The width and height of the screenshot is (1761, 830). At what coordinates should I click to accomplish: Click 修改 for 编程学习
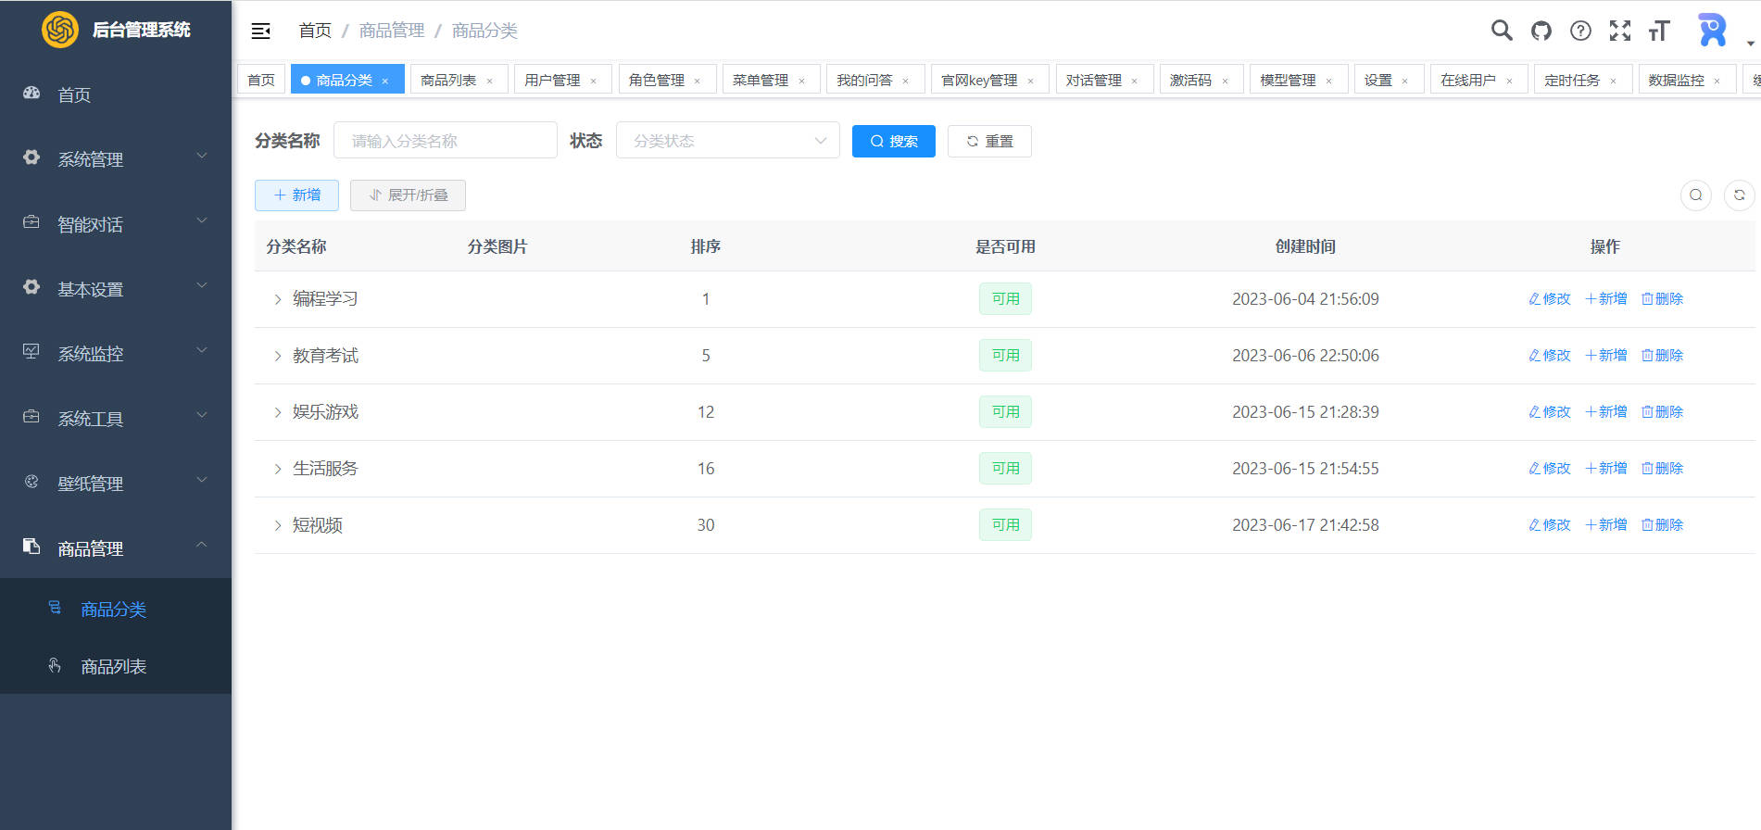pyautogui.click(x=1550, y=299)
